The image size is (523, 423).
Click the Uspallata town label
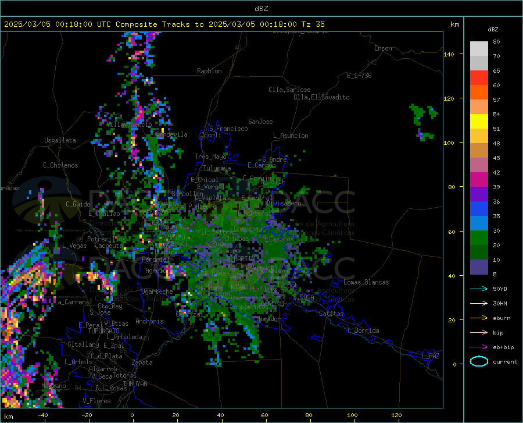tap(60, 140)
